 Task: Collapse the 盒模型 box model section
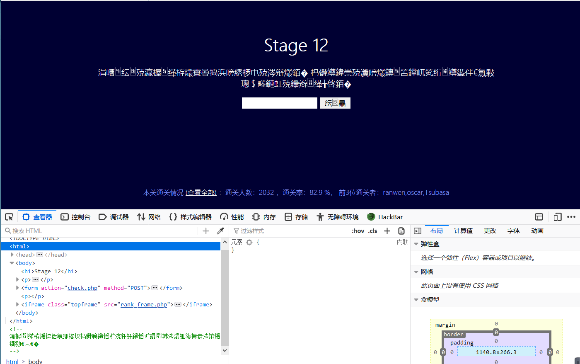click(416, 299)
